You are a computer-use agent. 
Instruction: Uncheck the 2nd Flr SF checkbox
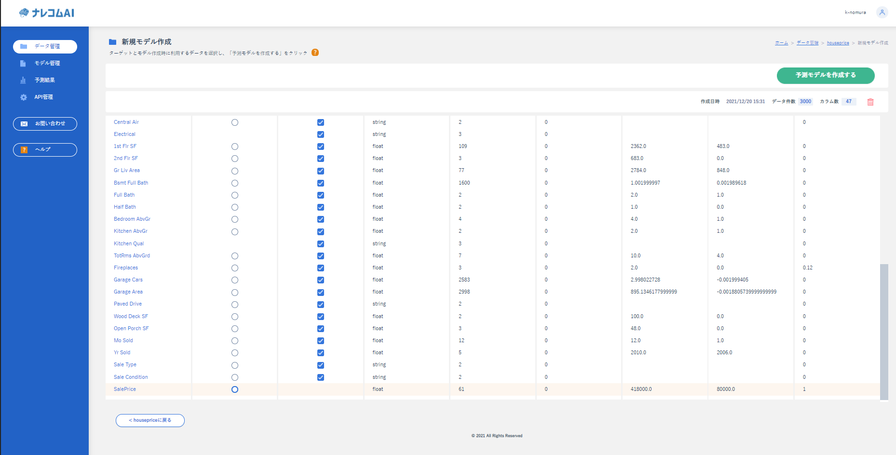click(321, 159)
